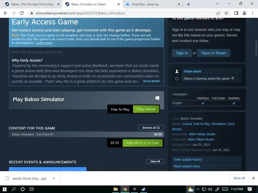Screen dimensions: 258x193
Task: Open the weather widget in taskbar
Action: (190, 189)
